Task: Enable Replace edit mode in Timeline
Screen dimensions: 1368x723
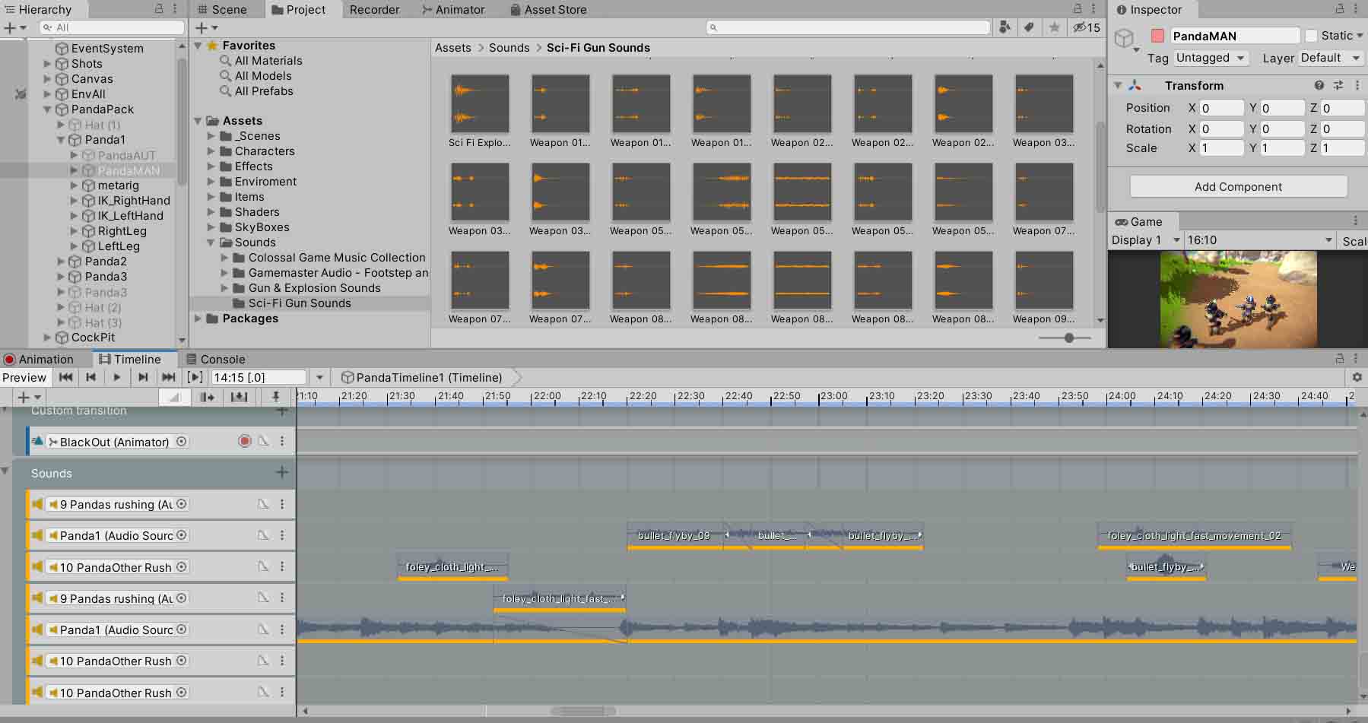Action: [x=239, y=397]
